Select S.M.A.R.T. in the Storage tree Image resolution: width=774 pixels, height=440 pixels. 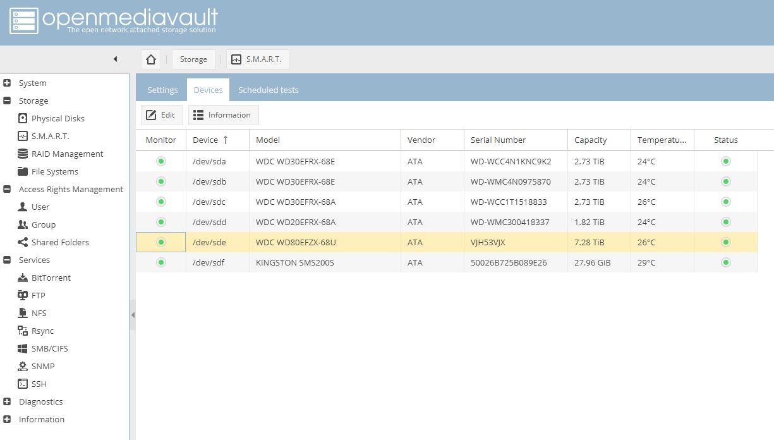[44, 136]
